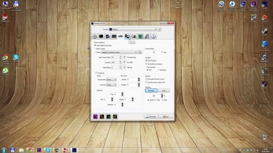Open the Vertical align dropdown

[111, 85]
